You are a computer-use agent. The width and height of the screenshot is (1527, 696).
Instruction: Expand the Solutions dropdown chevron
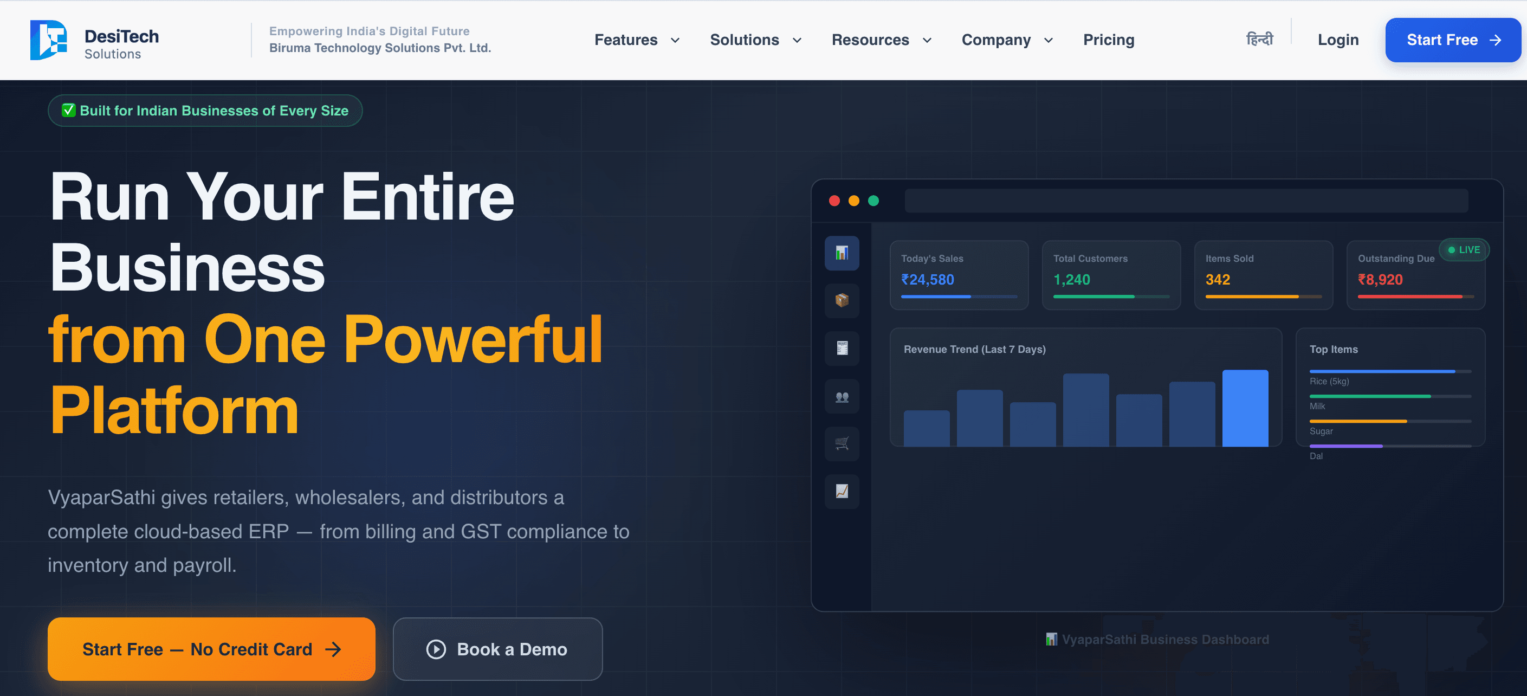[797, 40]
